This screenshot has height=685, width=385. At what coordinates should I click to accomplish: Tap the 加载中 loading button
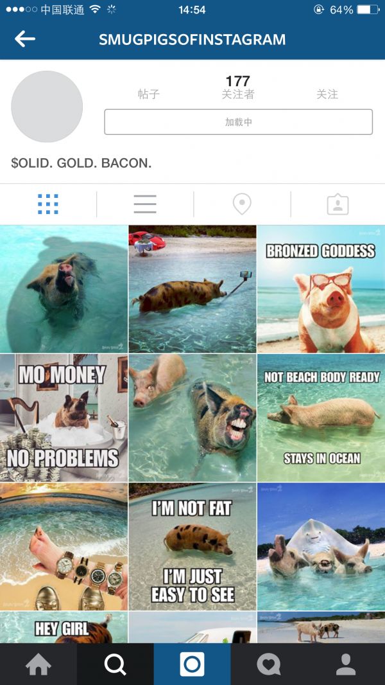239,122
